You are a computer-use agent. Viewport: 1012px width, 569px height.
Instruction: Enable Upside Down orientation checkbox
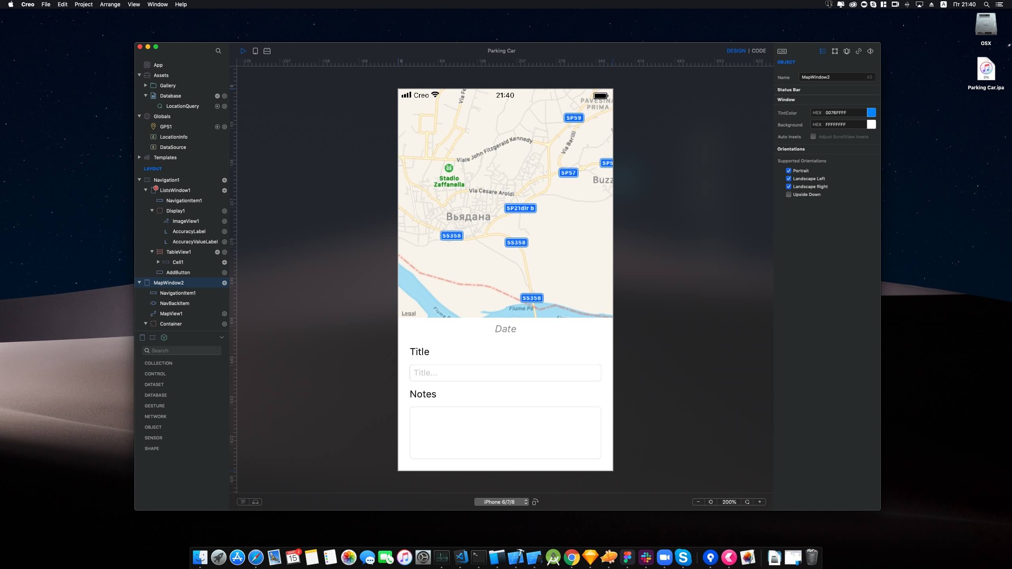point(789,194)
